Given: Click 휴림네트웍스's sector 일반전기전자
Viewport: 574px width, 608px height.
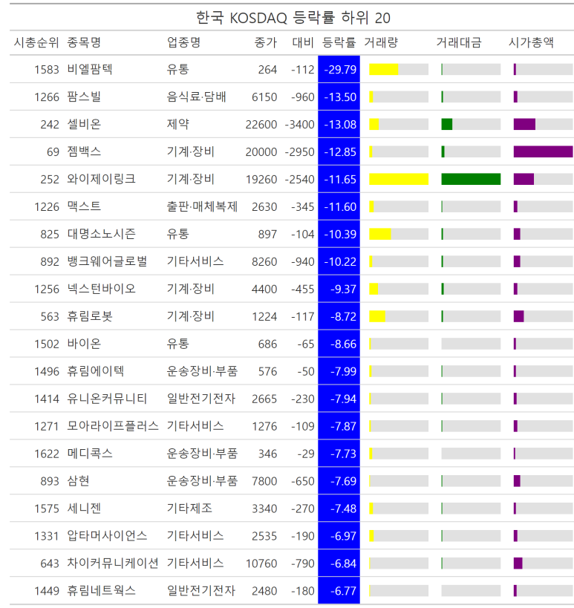Looking at the screenshot, I should [x=201, y=591].
